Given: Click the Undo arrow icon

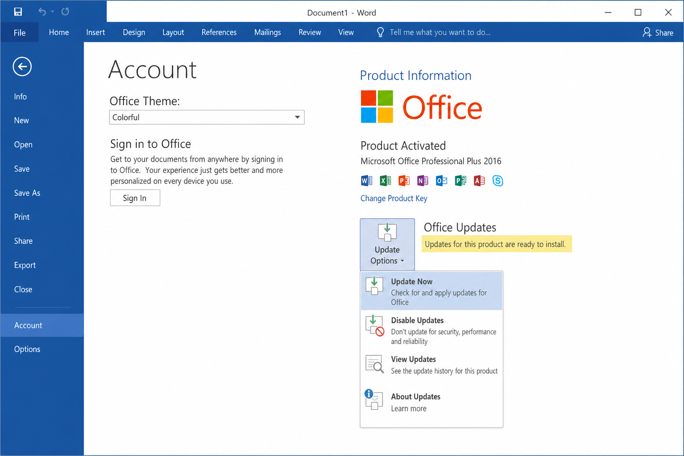Looking at the screenshot, I should (42, 12).
